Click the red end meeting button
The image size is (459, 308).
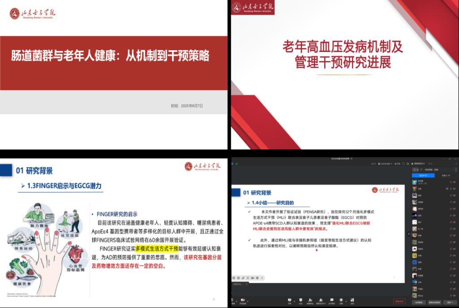click(399, 302)
